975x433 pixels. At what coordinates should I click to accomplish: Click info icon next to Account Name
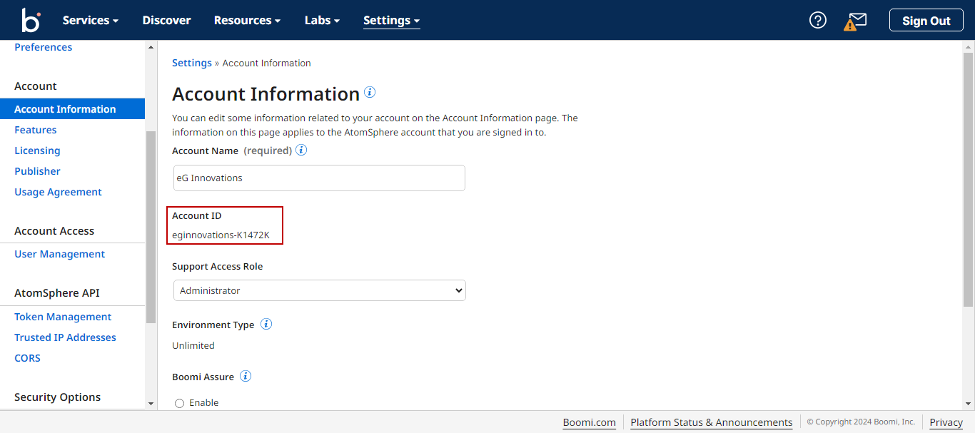[x=301, y=150]
